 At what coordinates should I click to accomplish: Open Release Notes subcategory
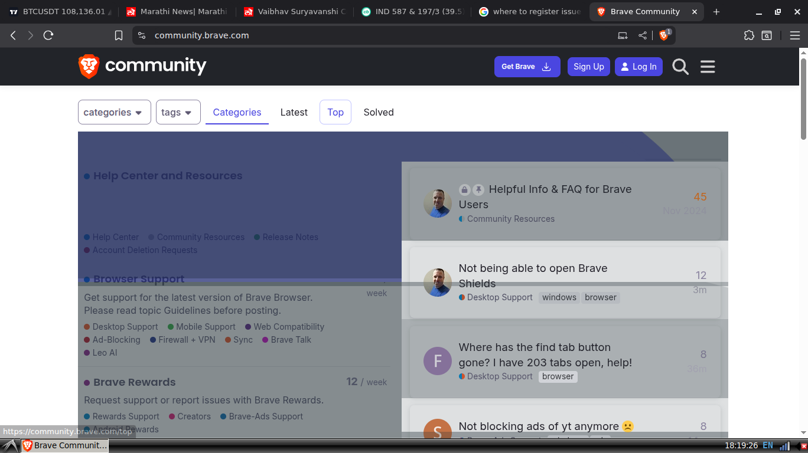pos(290,237)
